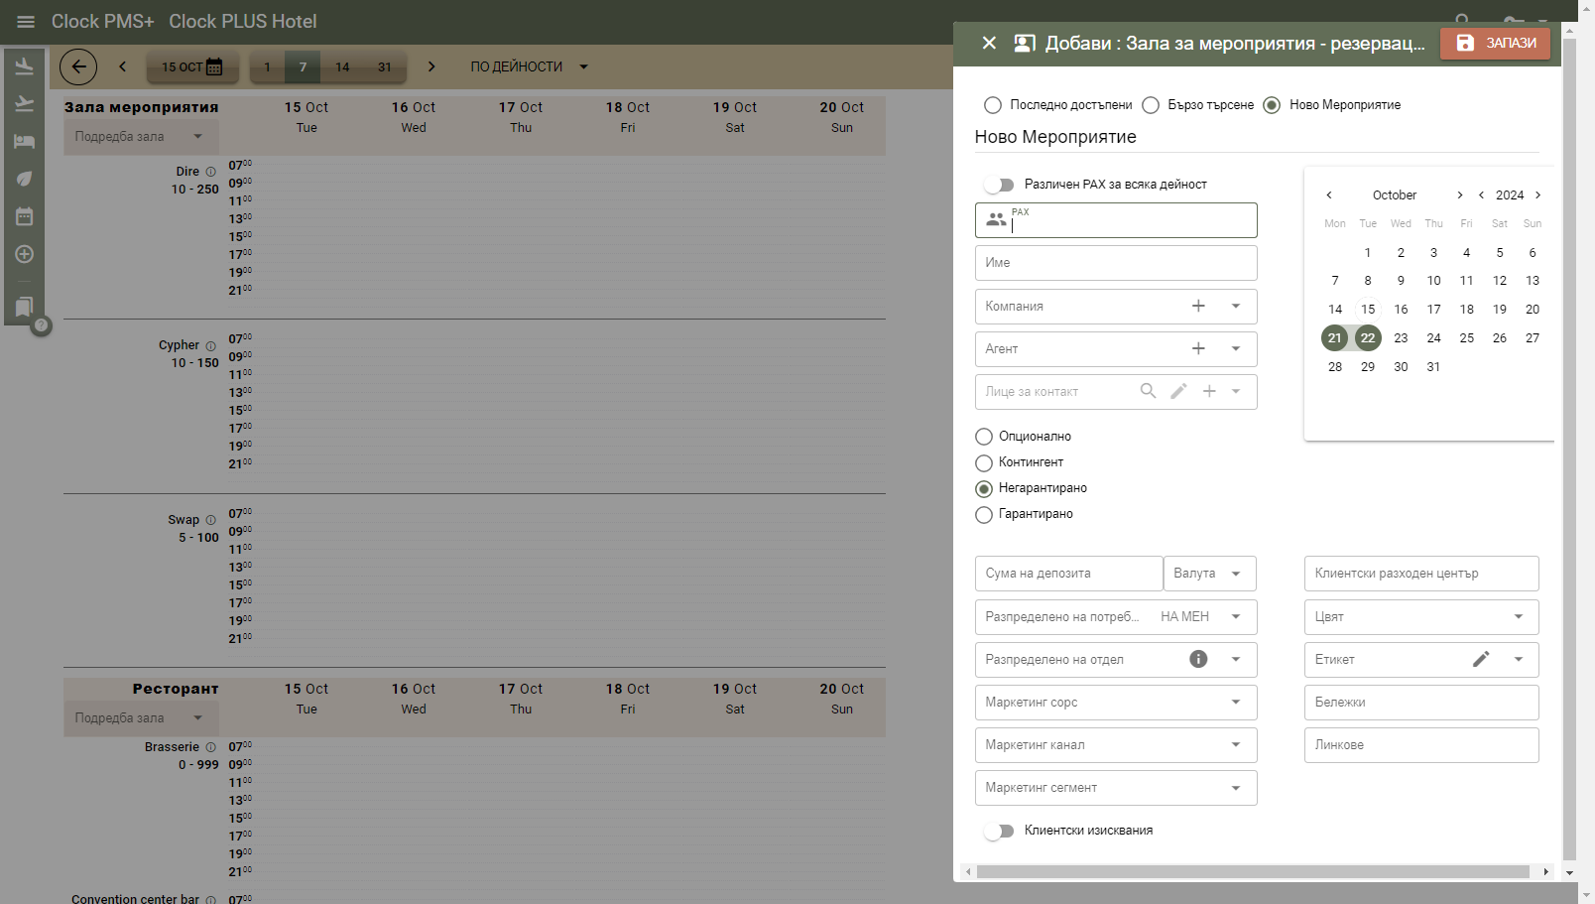Image resolution: width=1595 pixels, height=904 pixels.
Task: Open Arrivals from the sidebar
Action: [25, 66]
